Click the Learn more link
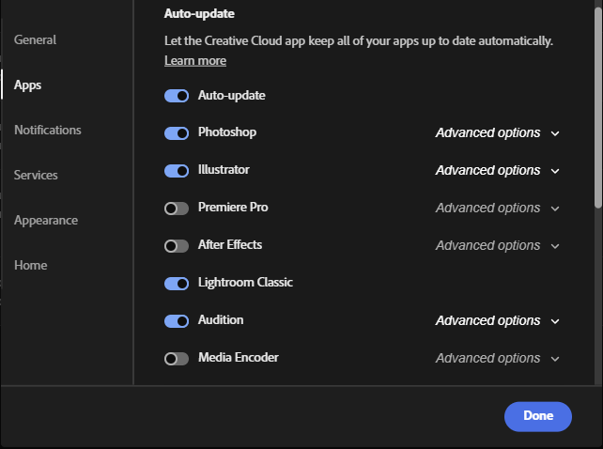The width and height of the screenshot is (603, 449). click(x=195, y=61)
